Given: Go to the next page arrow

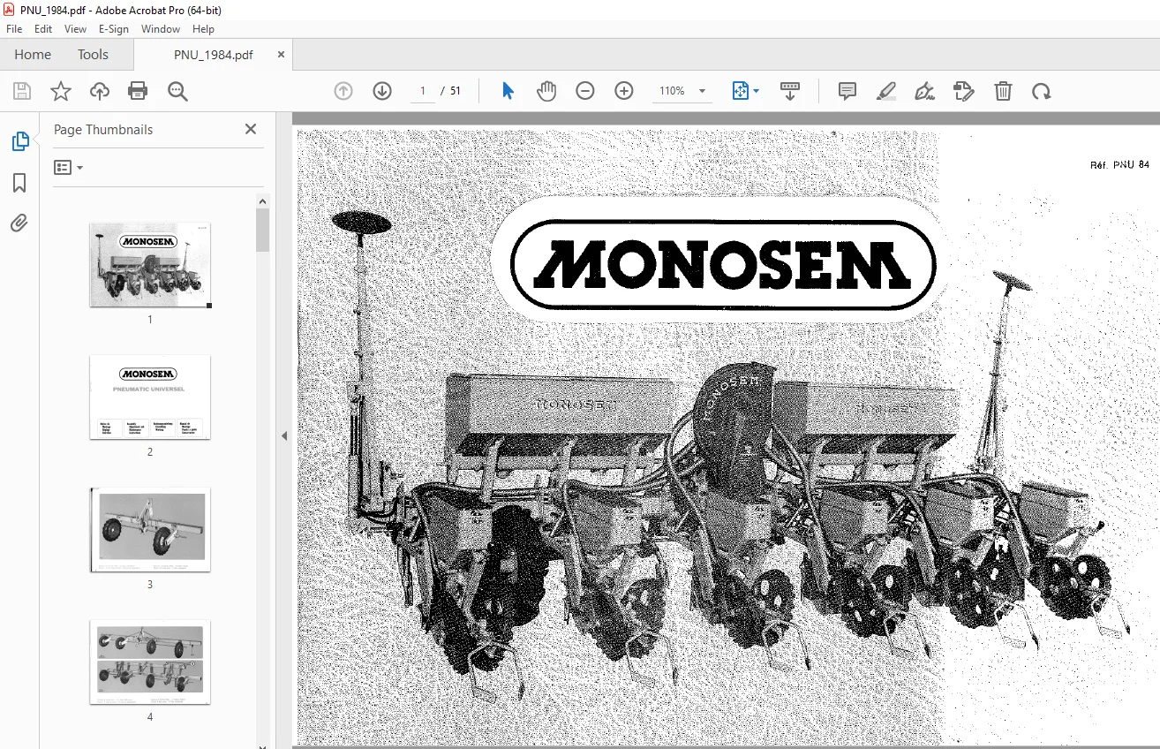Looking at the screenshot, I should pyautogui.click(x=382, y=91).
